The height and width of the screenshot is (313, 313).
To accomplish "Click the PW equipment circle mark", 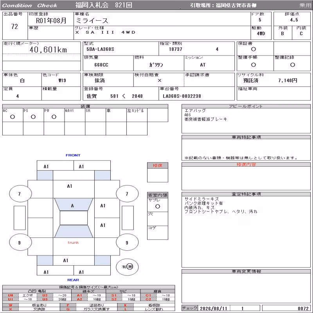I will coord(54,117).
